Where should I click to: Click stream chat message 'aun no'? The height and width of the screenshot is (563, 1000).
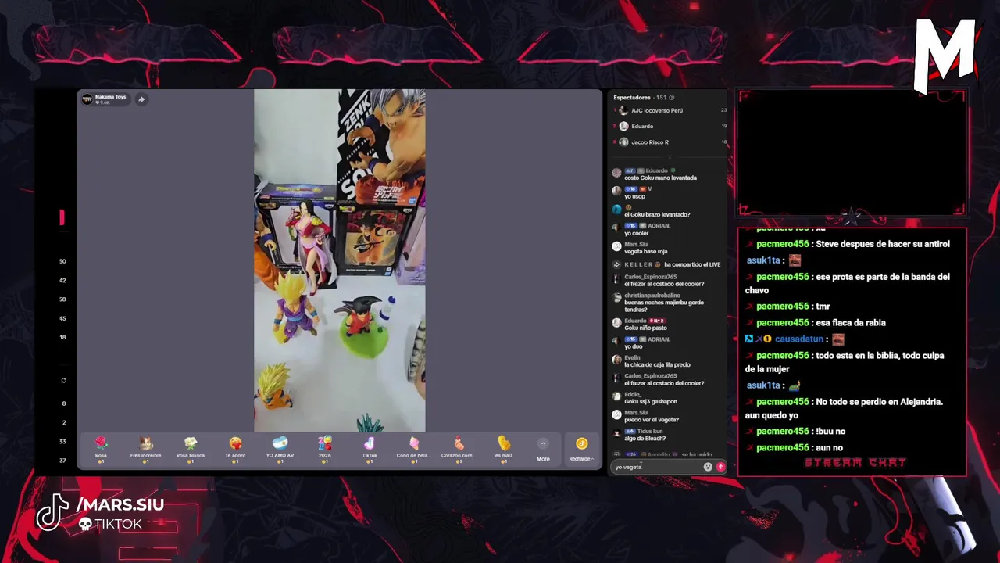pos(830,448)
